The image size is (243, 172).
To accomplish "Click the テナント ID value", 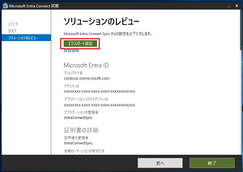I will 99,91.
